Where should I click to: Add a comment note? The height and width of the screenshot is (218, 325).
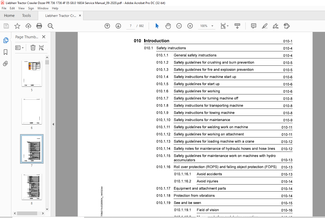(254, 26)
